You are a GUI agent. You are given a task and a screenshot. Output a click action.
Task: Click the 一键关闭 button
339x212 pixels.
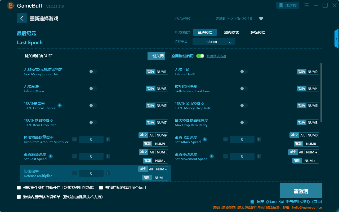[156, 56]
